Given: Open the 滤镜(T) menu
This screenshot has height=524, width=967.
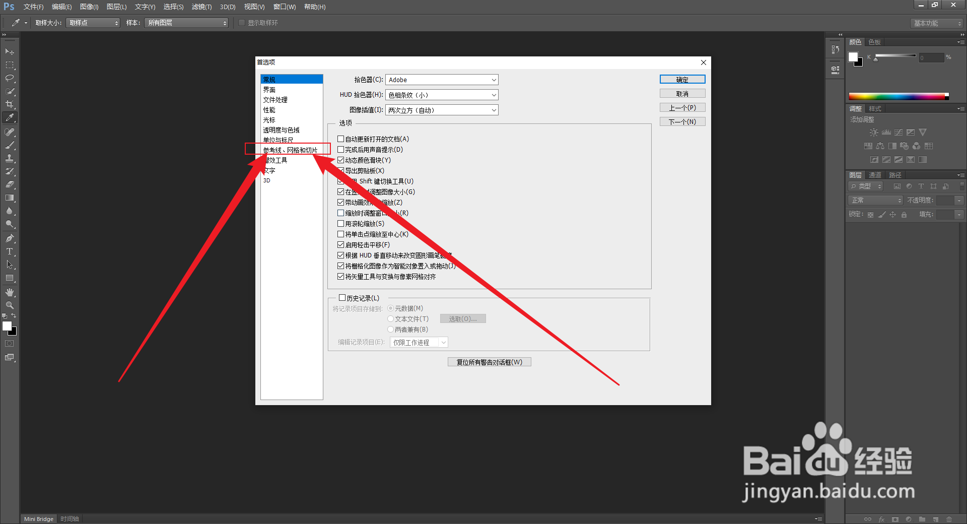Looking at the screenshot, I should [x=202, y=7].
